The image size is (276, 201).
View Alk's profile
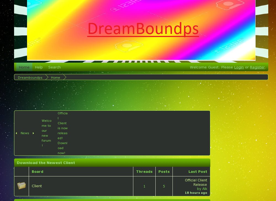point(205,189)
